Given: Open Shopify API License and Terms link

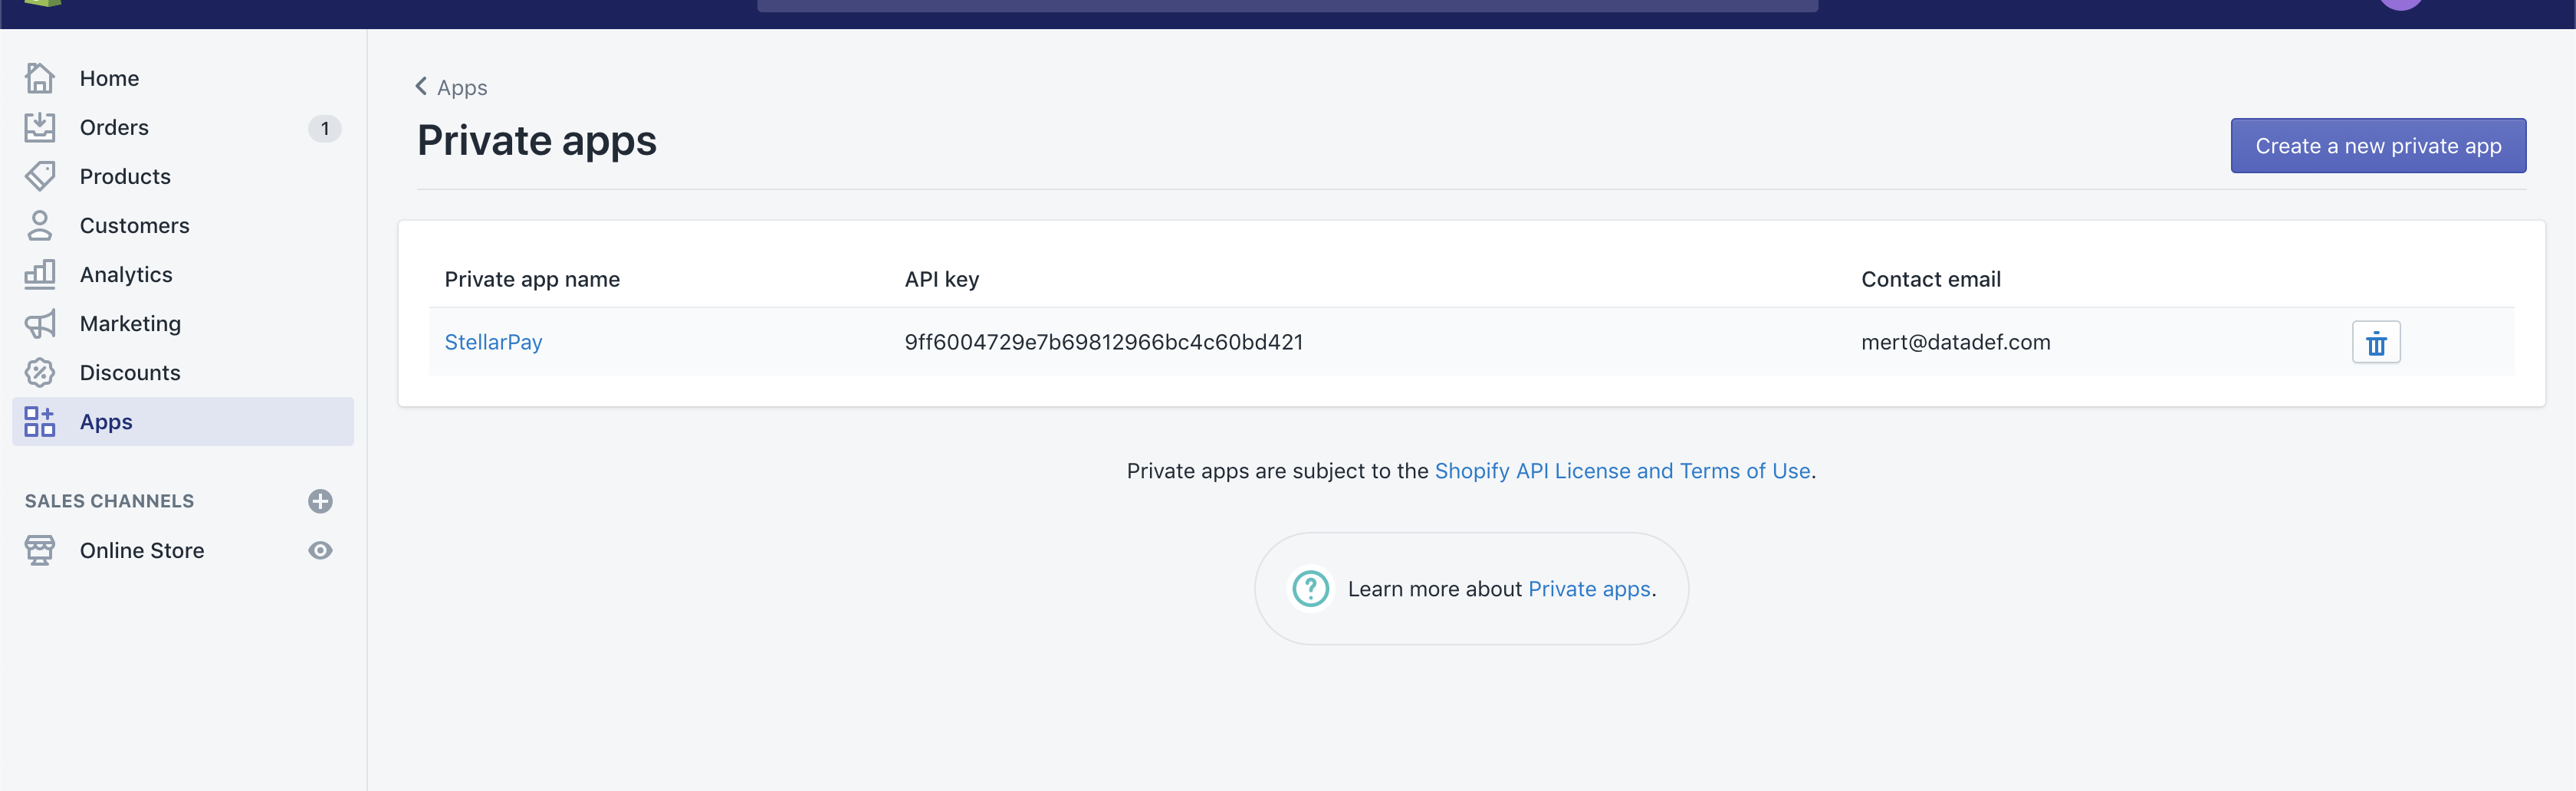Looking at the screenshot, I should click(x=1622, y=471).
